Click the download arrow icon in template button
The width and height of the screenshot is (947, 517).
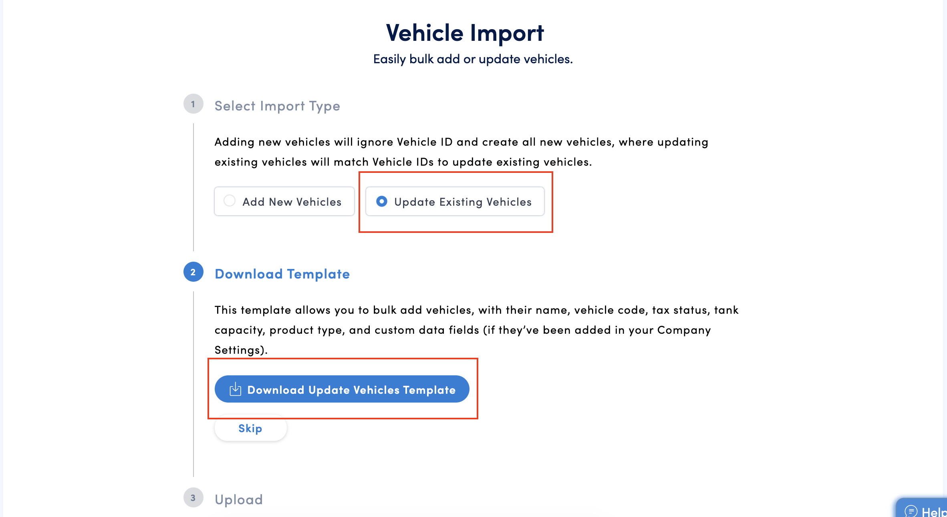(x=235, y=389)
